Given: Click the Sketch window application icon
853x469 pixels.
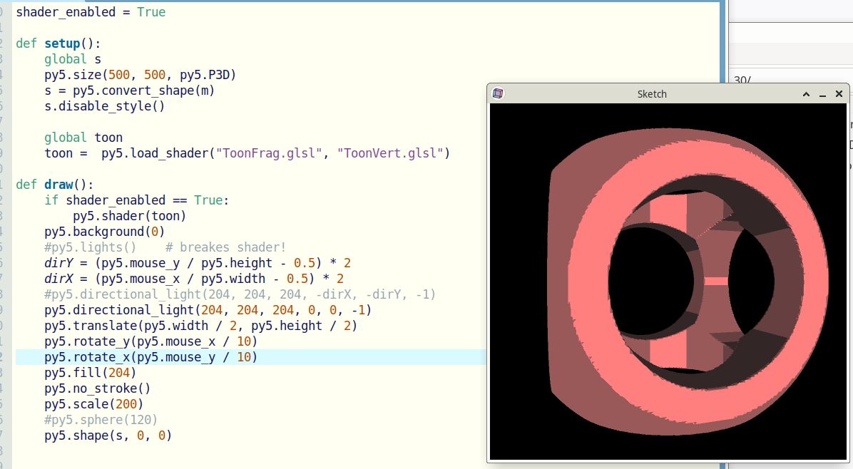Looking at the screenshot, I should pos(498,93).
